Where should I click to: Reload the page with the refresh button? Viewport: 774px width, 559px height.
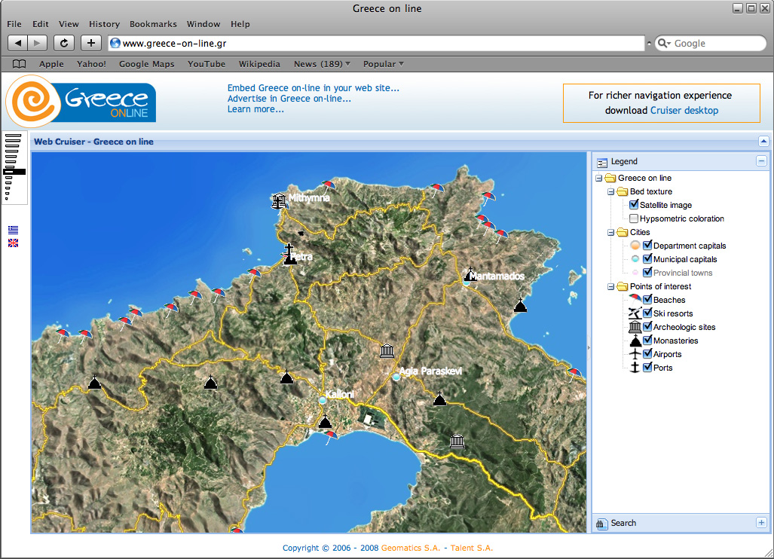pyautogui.click(x=64, y=43)
